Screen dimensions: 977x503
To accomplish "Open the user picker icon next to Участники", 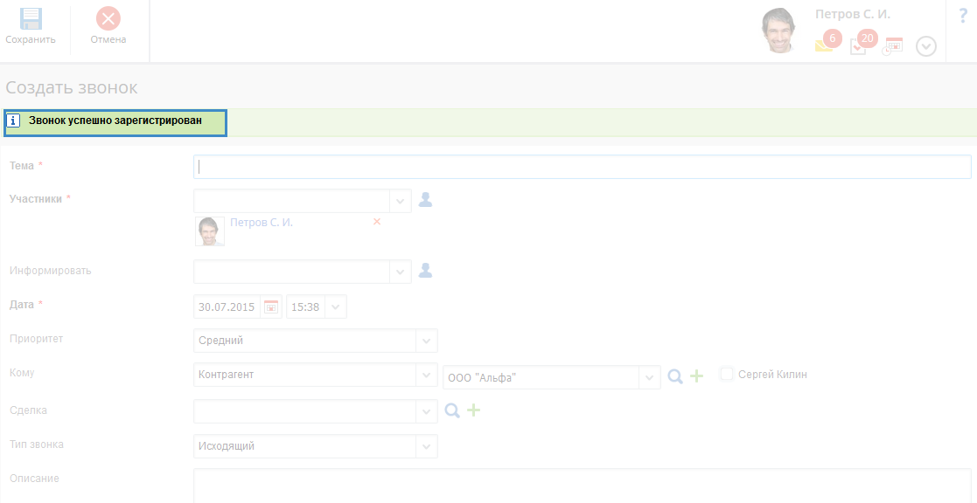I will point(425,200).
